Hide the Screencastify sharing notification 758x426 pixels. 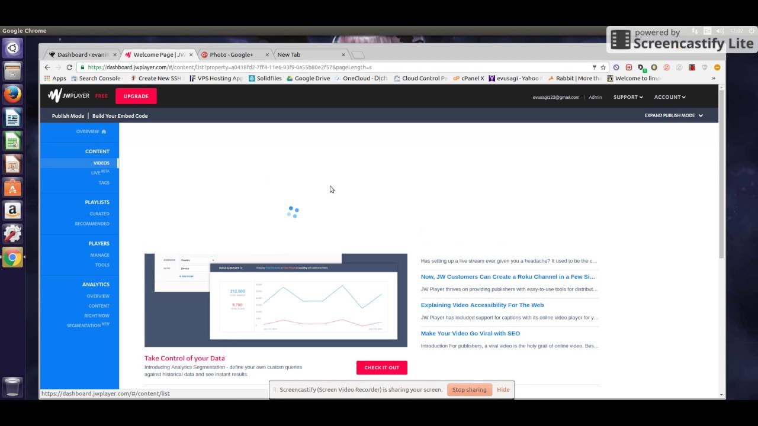(503, 390)
